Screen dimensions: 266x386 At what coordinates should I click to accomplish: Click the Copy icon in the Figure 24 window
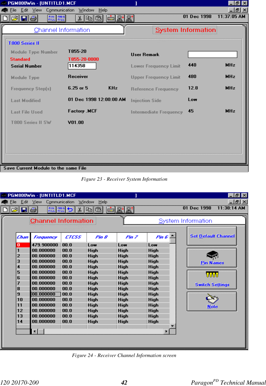point(89,210)
